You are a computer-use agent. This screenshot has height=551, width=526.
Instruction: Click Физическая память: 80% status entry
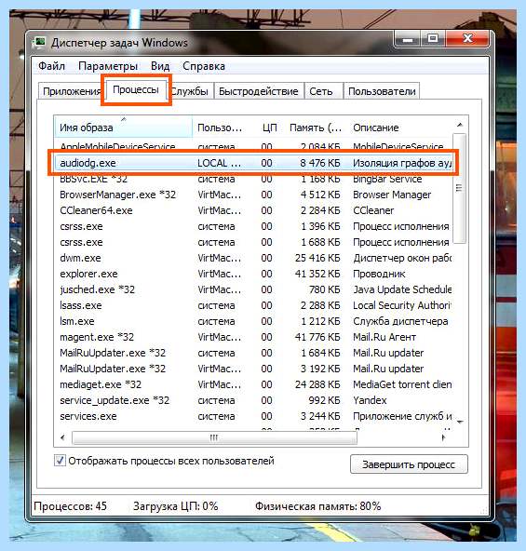click(317, 506)
